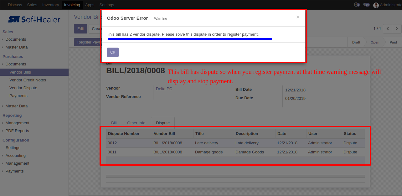
Task: Click the Ok button in the warning dialog
Action: coord(113,52)
